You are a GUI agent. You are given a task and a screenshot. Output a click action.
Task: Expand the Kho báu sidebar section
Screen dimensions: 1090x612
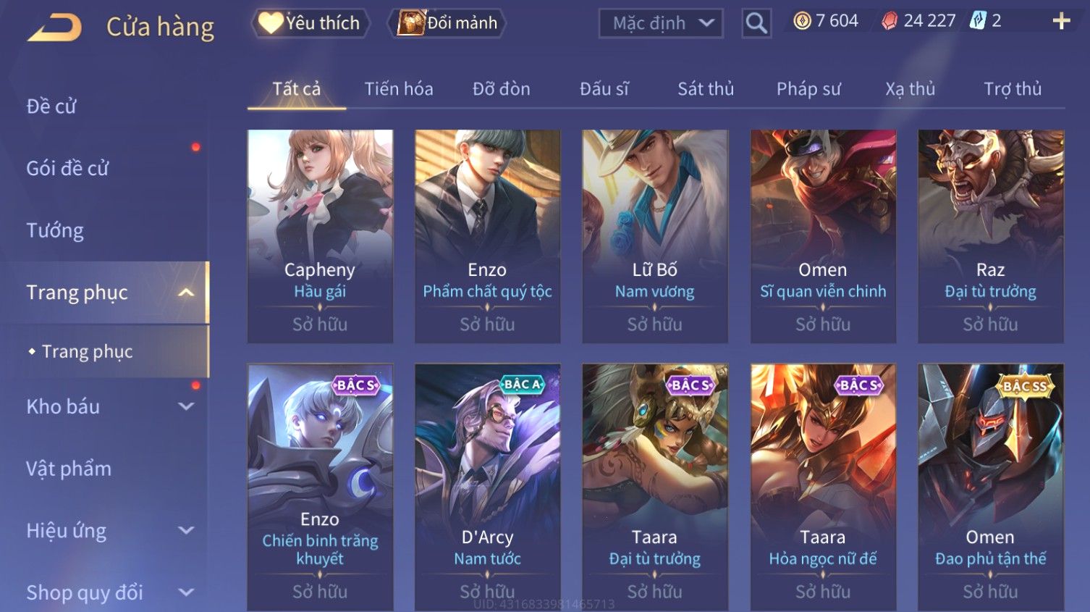(x=186, y=406)
